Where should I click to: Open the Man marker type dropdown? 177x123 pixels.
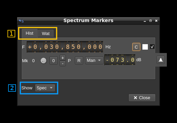[x=94, y=60]
